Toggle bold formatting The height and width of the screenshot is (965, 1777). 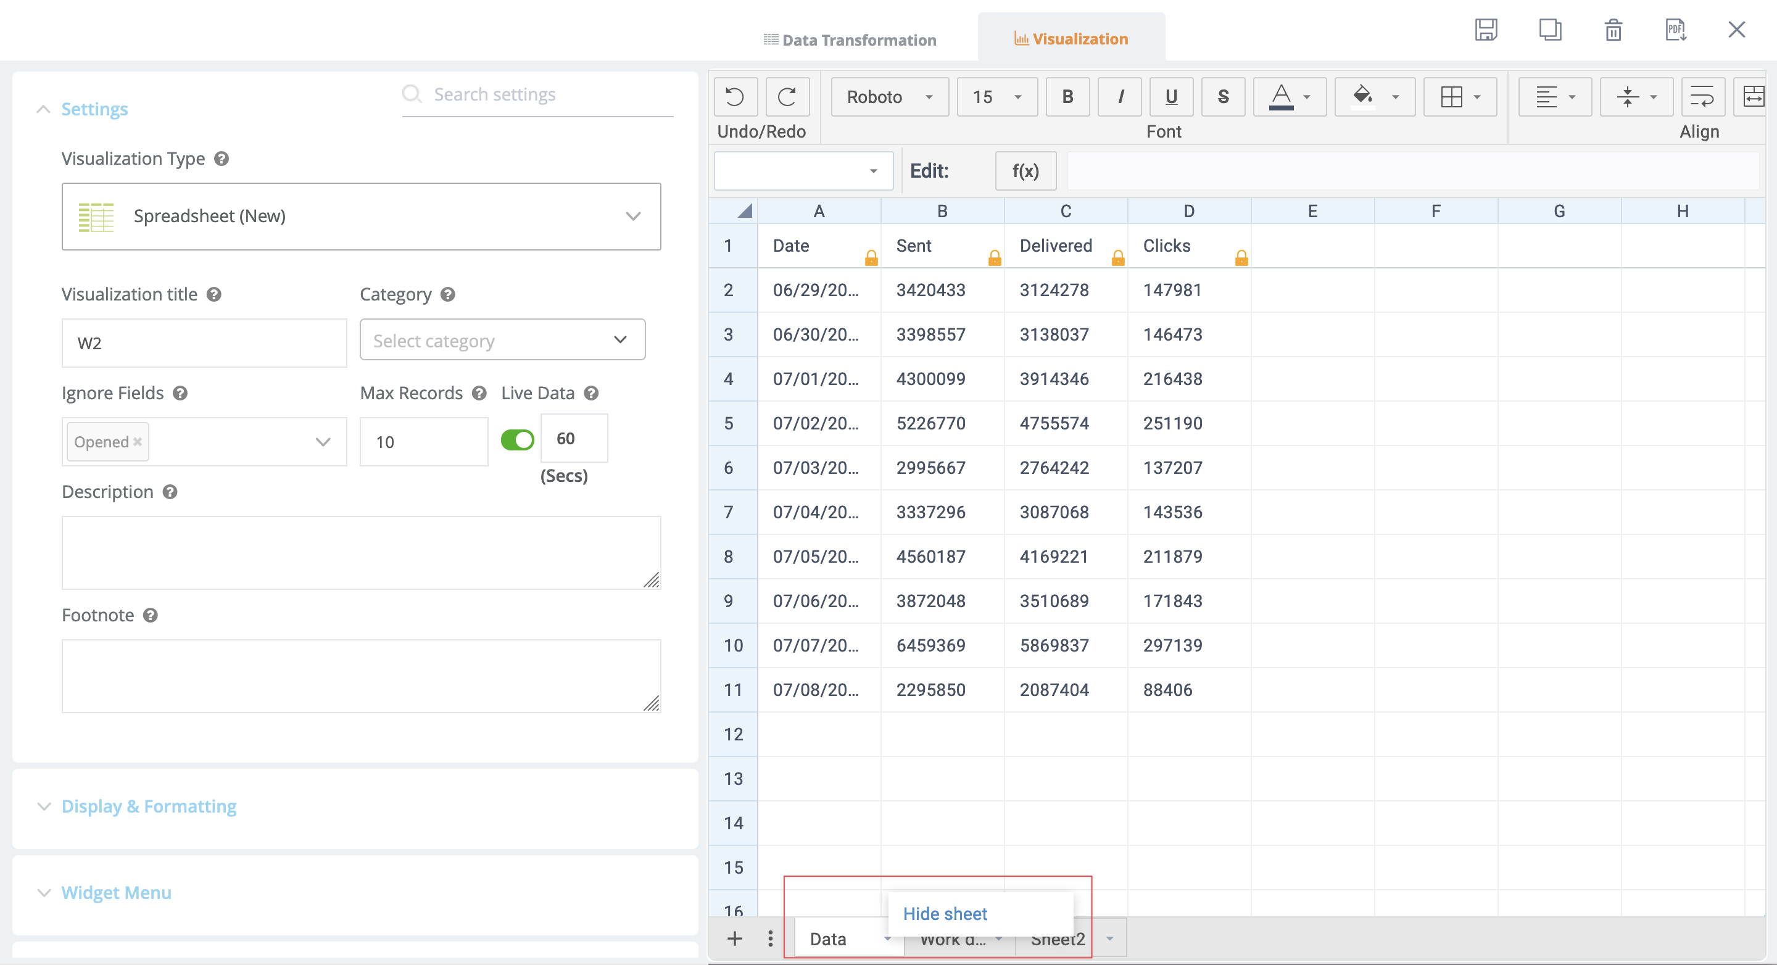point(1067,97)
